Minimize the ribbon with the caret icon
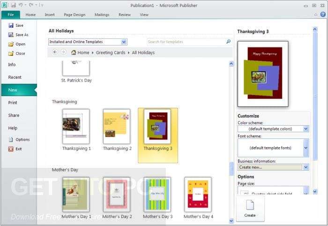The width and height of the screenshot is (328, 226). [316, 15]
